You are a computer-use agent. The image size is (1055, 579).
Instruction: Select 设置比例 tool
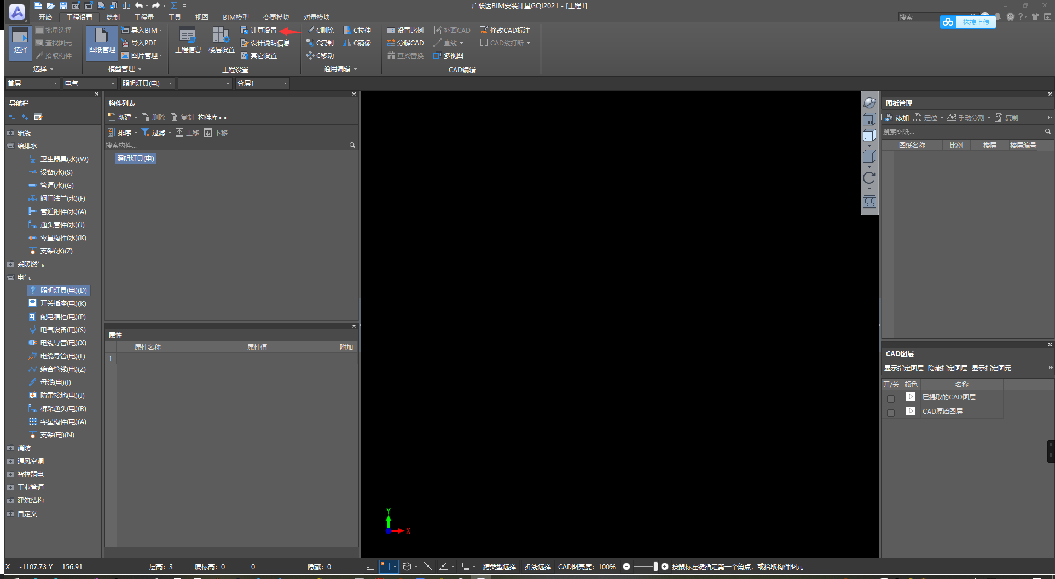(x=405, y=31)
